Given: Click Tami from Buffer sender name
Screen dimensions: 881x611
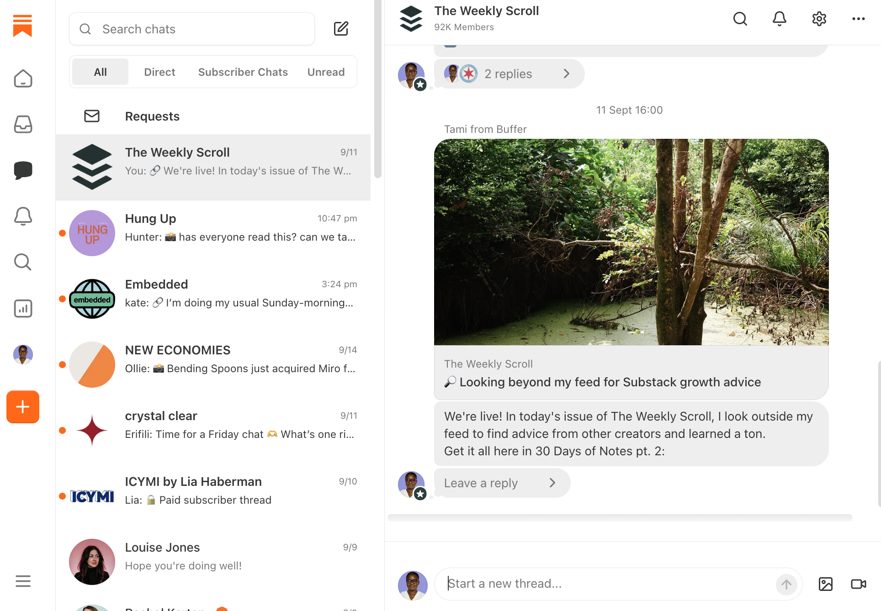Looking at the screenshot, I should [x=485, y=129].
